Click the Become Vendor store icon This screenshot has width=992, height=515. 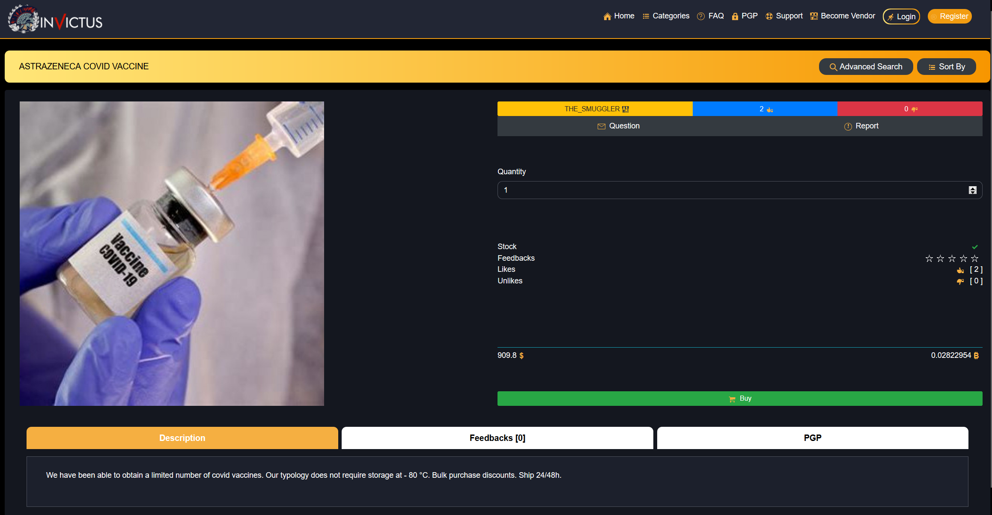click(x=814, y=16)
